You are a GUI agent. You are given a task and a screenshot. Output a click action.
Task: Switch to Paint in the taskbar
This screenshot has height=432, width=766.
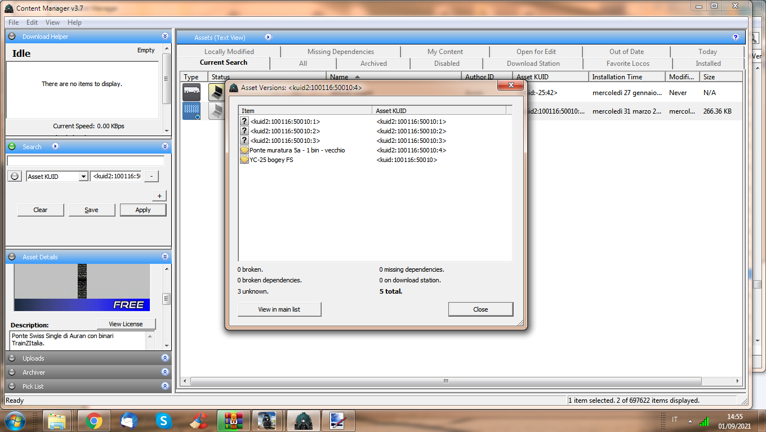(338, 421)
